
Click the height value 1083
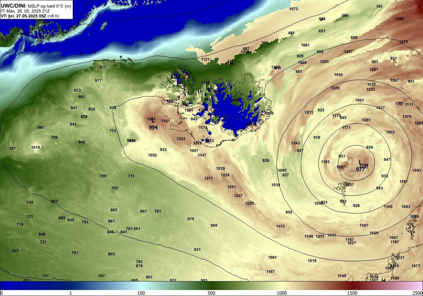pyautogui.click(x=406, y=207)
